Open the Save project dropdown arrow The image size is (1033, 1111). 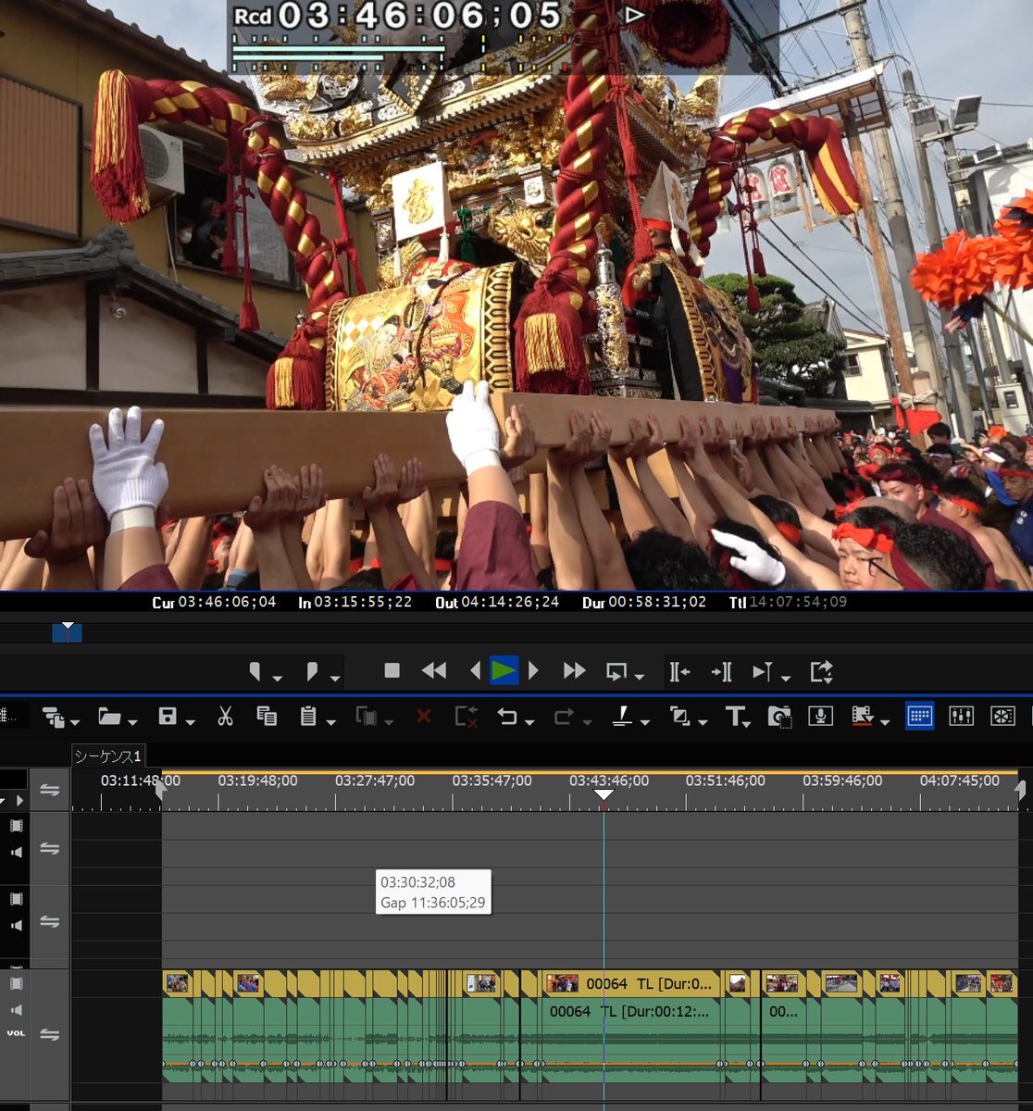[x=191, y=721]
